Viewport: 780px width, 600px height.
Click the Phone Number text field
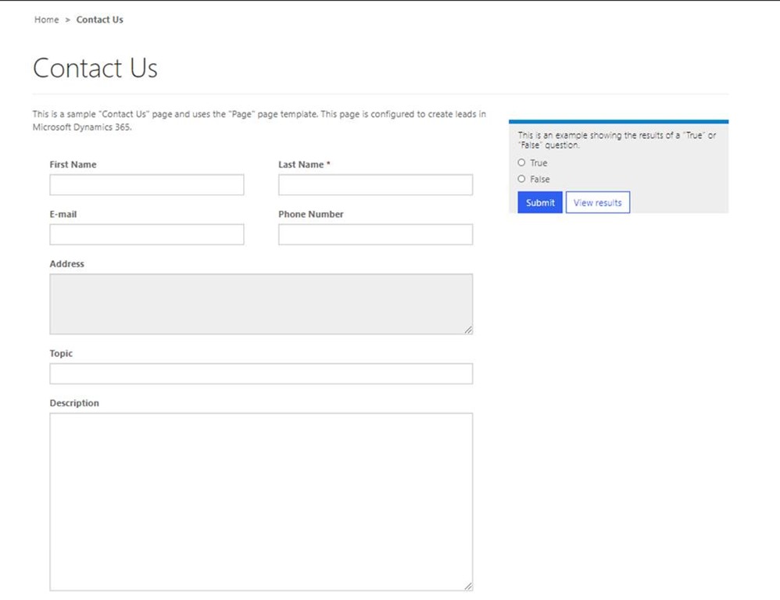[x=375, y=234]
